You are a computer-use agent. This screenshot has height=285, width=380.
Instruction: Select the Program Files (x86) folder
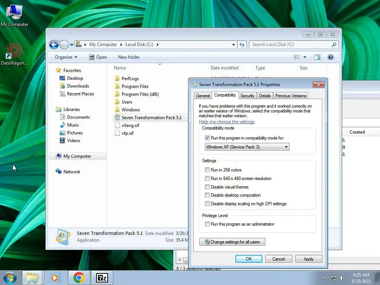click(x=137, y=94)
